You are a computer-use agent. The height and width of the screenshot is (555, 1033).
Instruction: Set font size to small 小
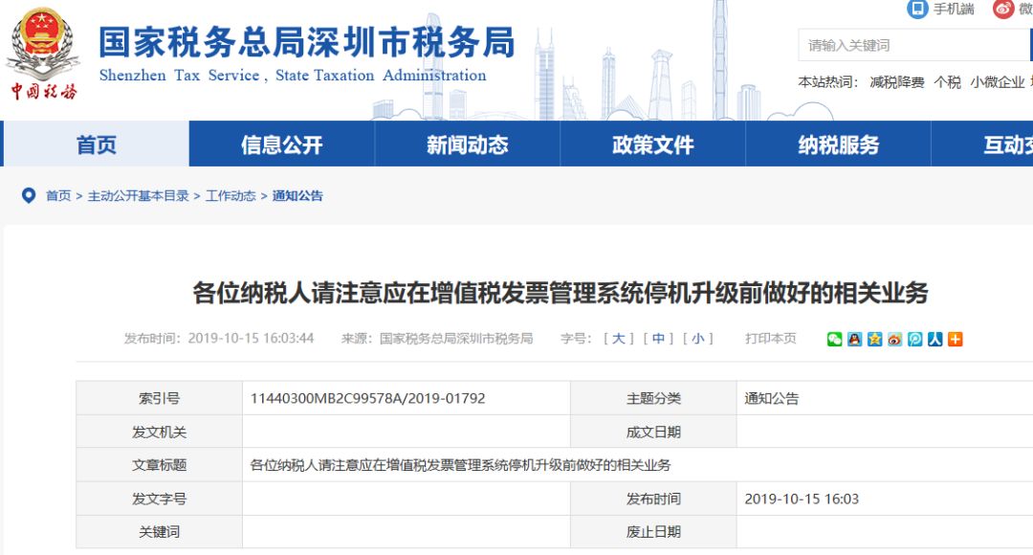tap(697, 339)
